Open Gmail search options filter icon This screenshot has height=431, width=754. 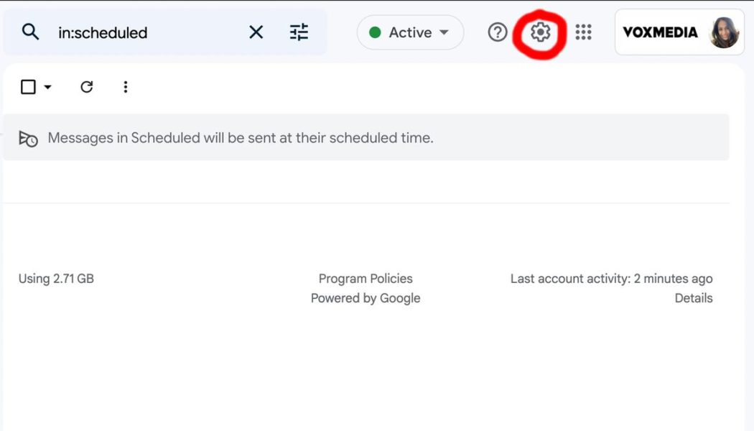coord(300,32)
